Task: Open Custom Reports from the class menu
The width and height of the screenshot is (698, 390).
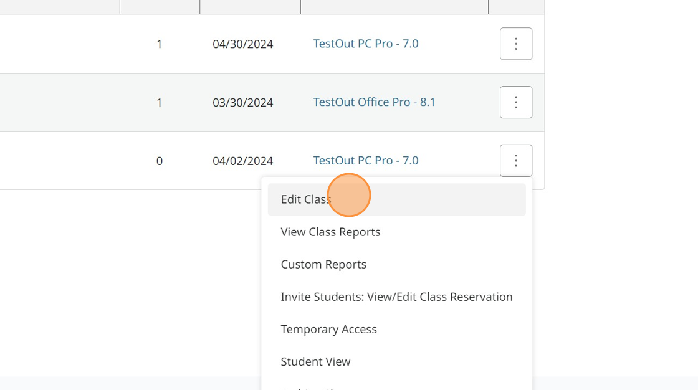Action: point(396,264)
